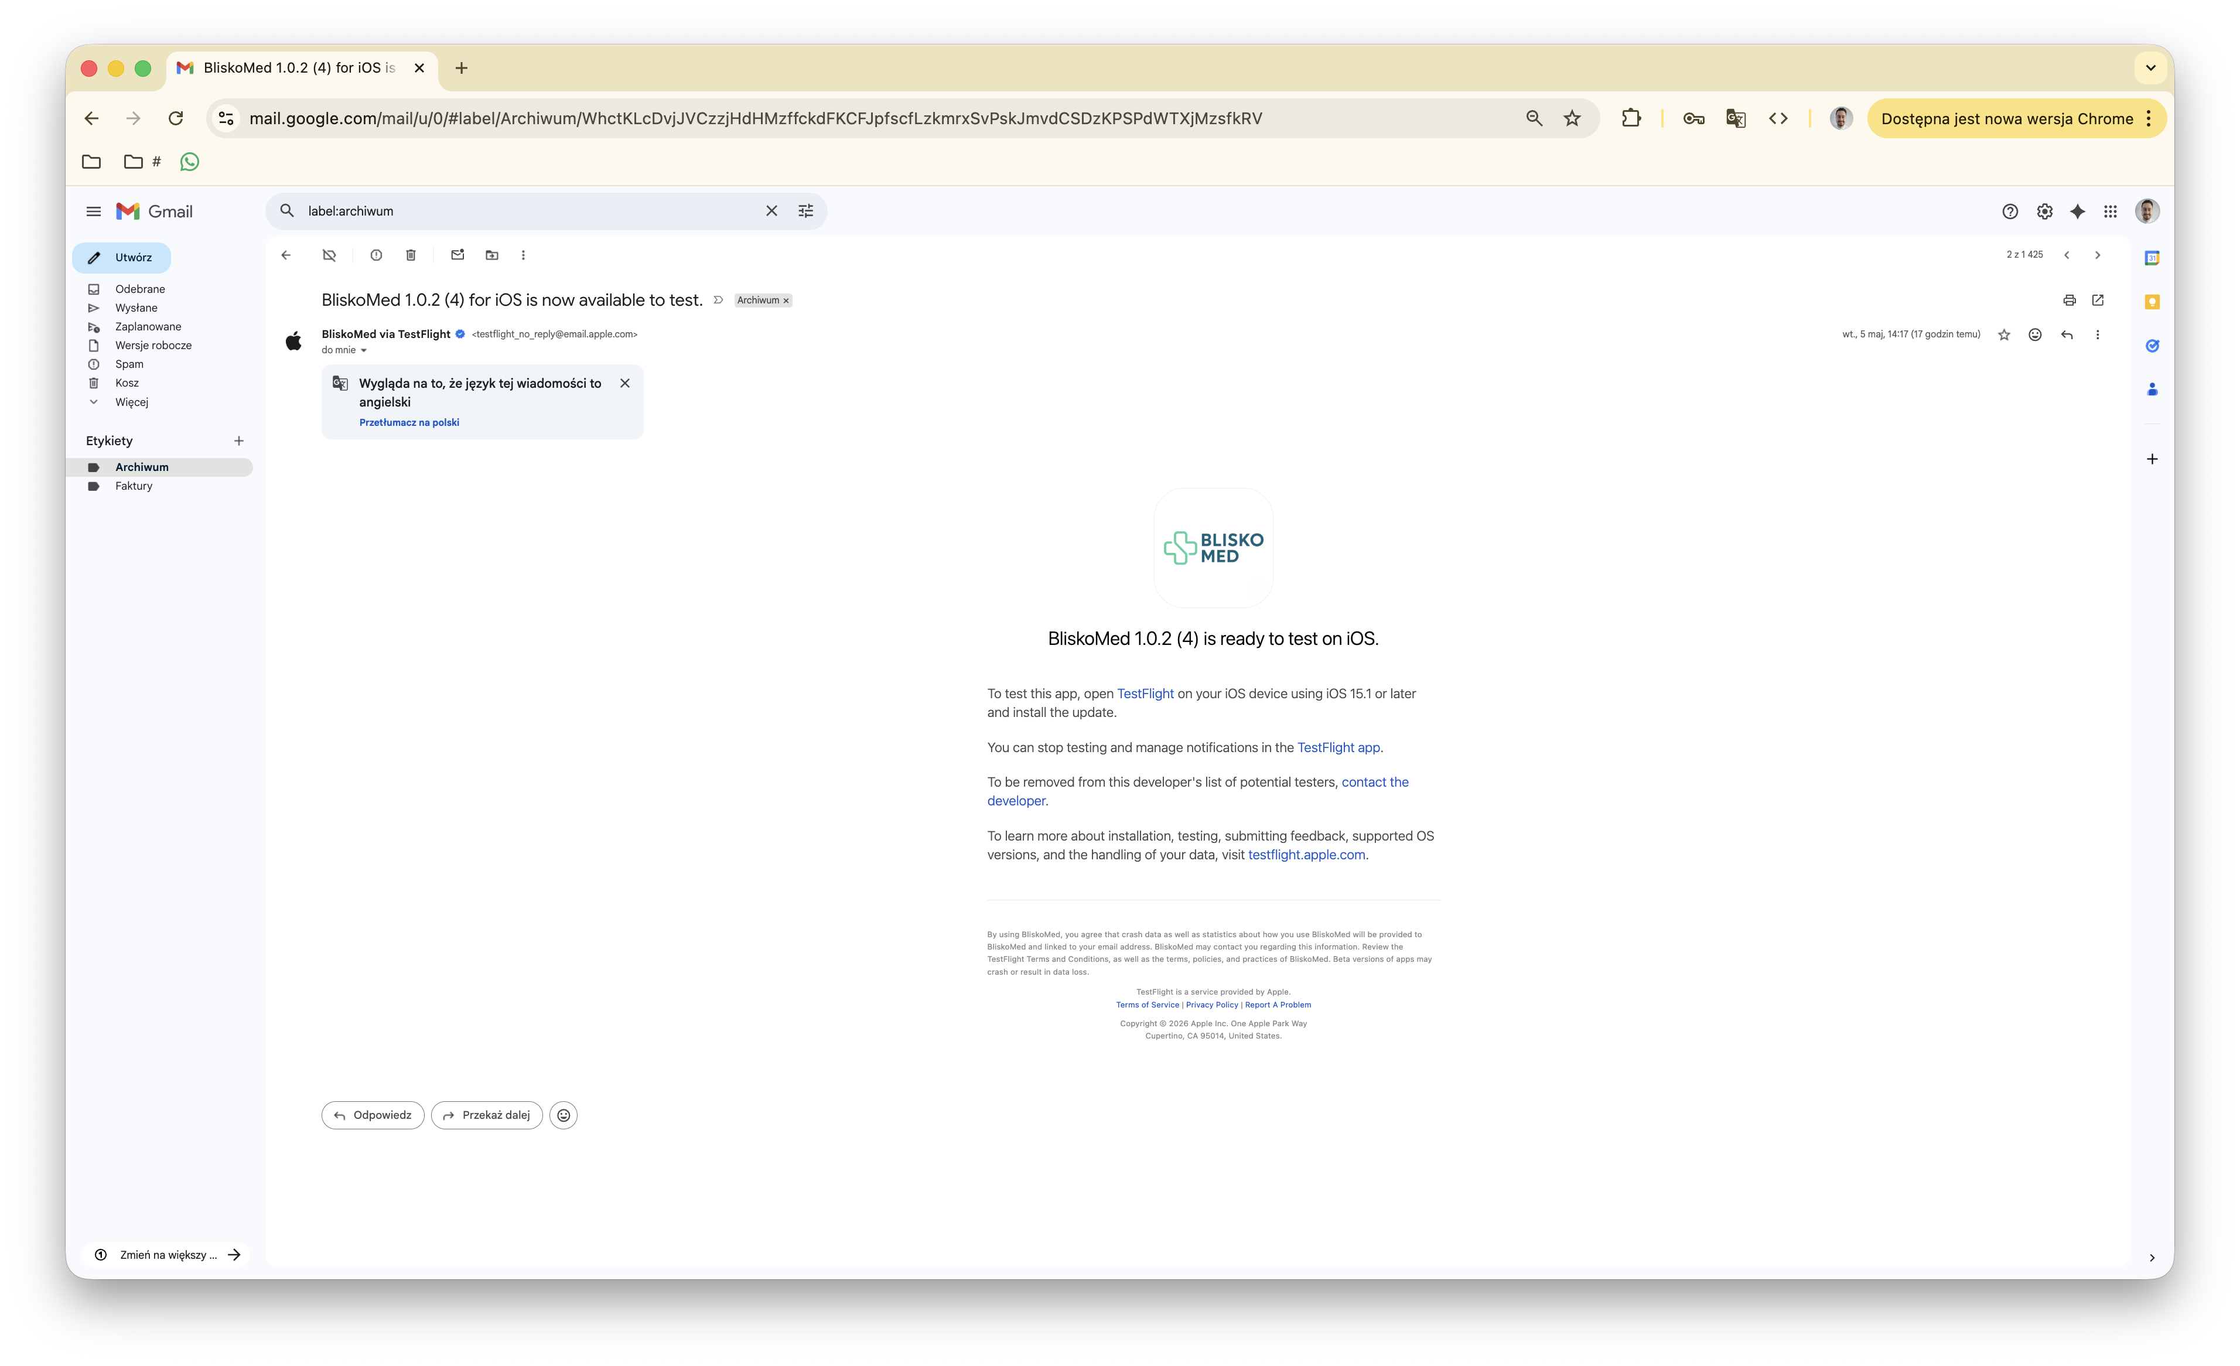Open the TestFlight app link
Viewport: 2240px width, 1366px height.
(x=1338, y=748)
